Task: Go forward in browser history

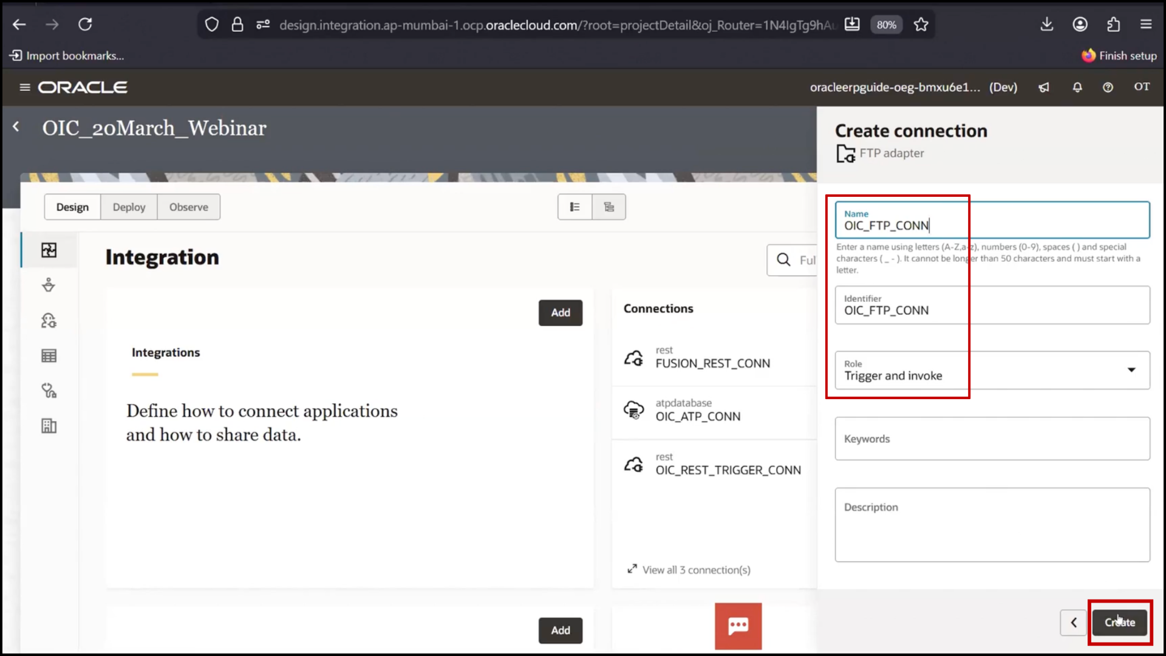Action: coord(52,24)
